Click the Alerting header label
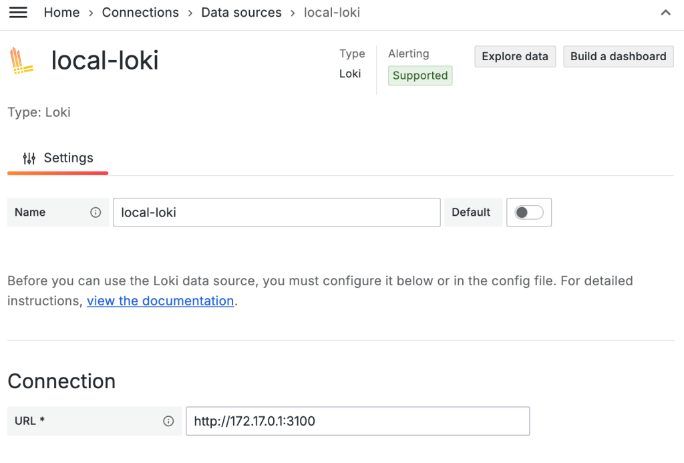 click(x=409, y=53)
